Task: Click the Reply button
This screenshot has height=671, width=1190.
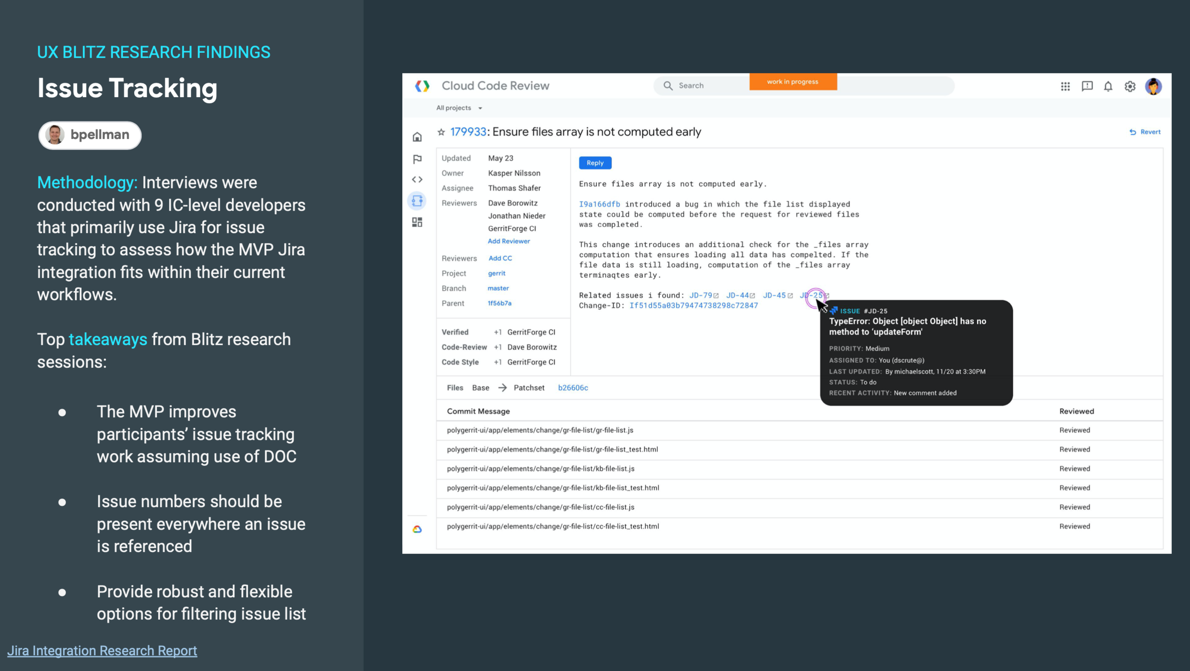Action: point(595,163)
